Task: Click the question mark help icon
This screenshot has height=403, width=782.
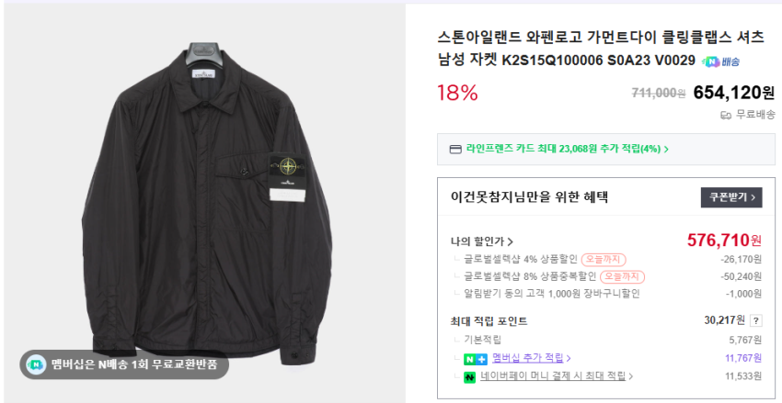Action: pos(756,321)
